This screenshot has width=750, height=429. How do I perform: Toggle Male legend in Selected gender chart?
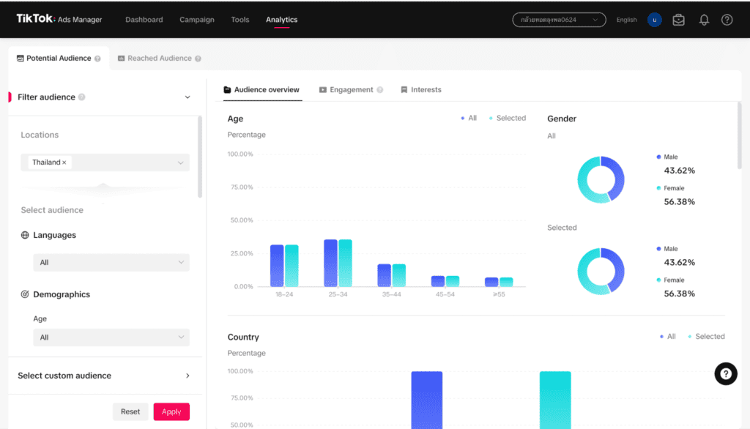[x=667, y=249]
